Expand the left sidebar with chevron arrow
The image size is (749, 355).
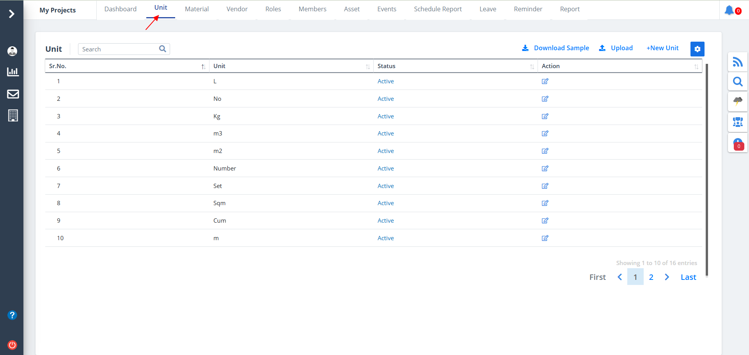pos(12,14)
